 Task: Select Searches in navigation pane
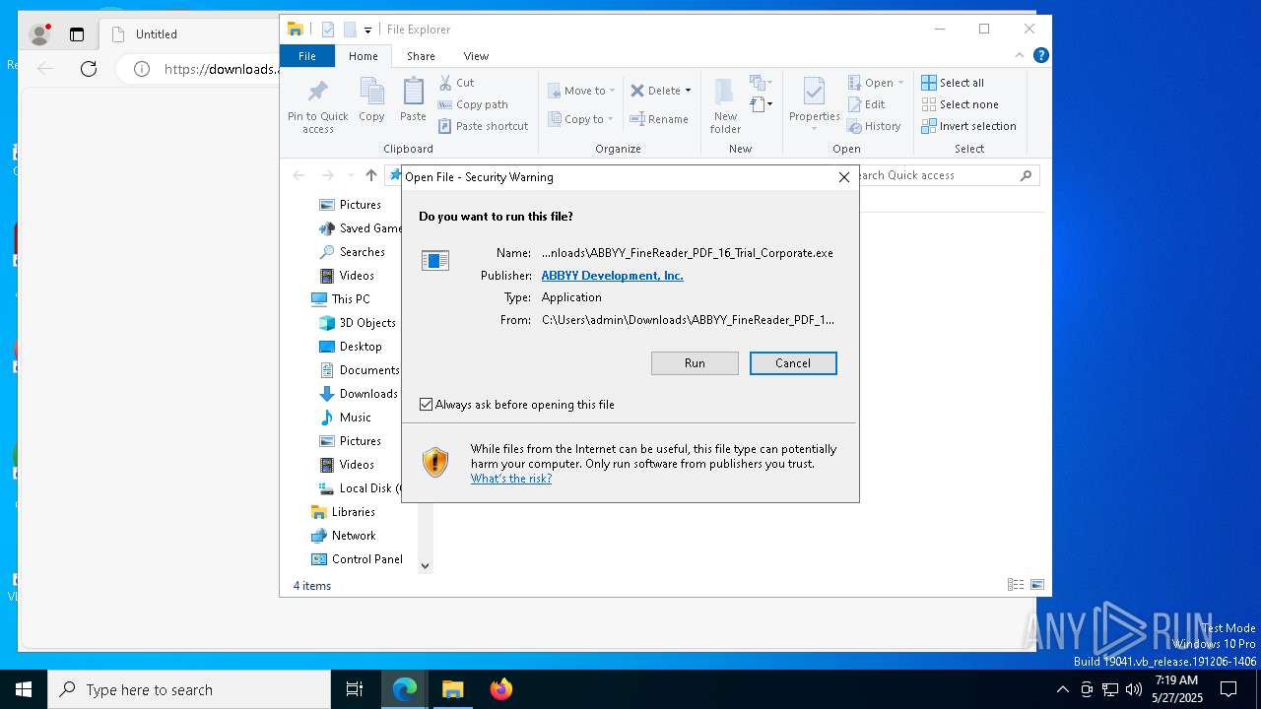352,252
